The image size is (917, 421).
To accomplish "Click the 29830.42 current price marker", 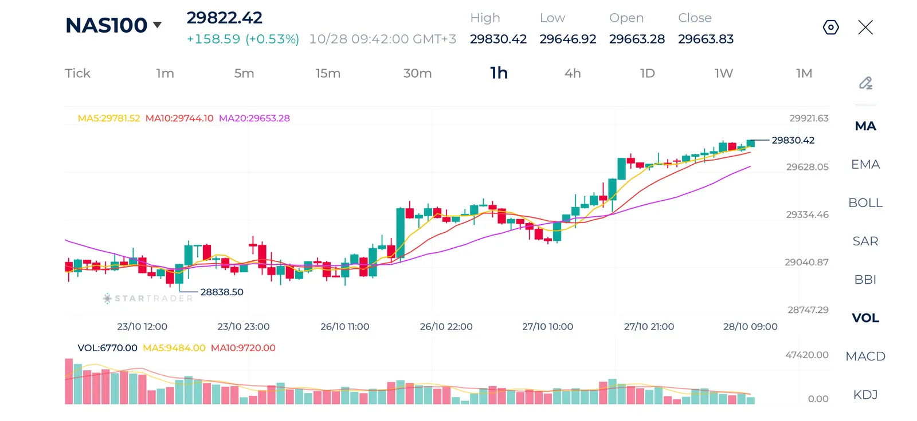I will (x=793, y=140).
